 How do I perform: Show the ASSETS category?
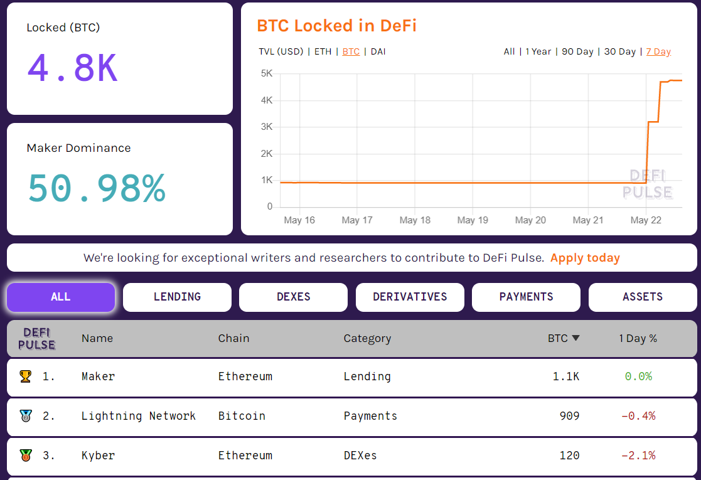coord(643,297)
